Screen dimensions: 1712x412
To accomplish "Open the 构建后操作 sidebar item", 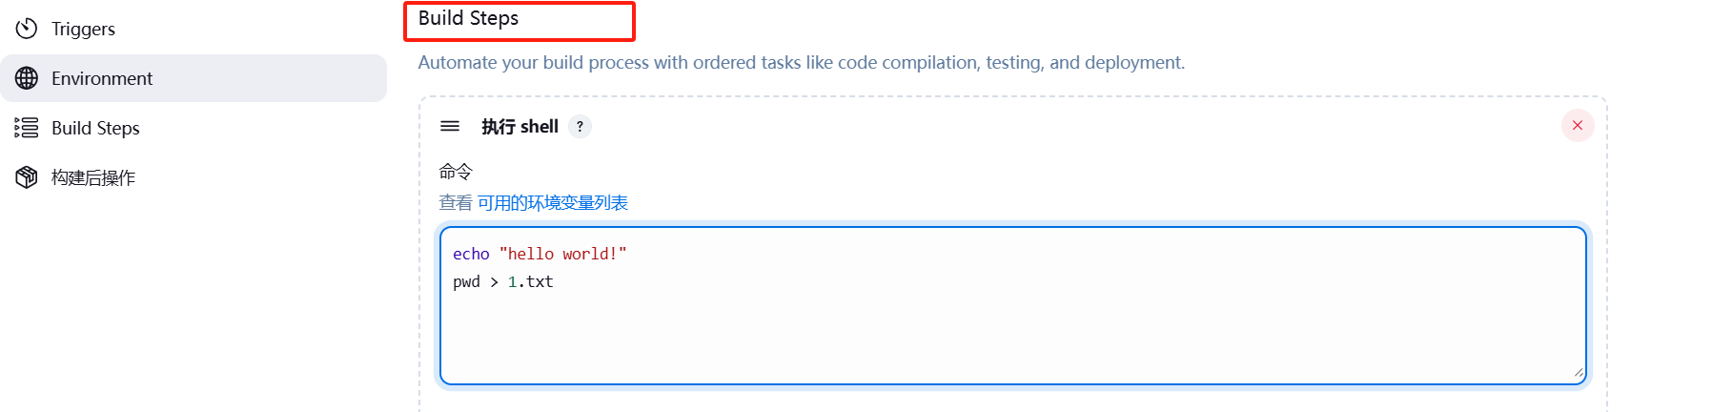I will (194, 177).
